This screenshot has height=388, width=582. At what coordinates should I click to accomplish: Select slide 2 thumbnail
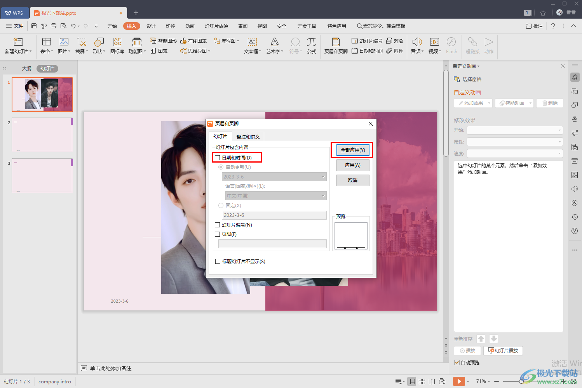pyautogui.click(x=42, y=134)
